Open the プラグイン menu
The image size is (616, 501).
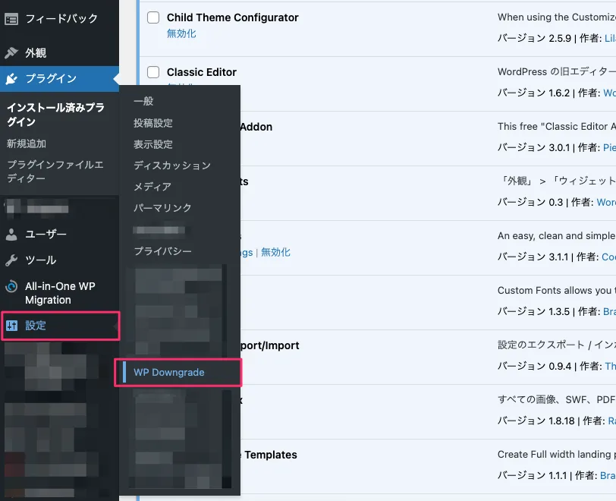click(x=59, y=79)
